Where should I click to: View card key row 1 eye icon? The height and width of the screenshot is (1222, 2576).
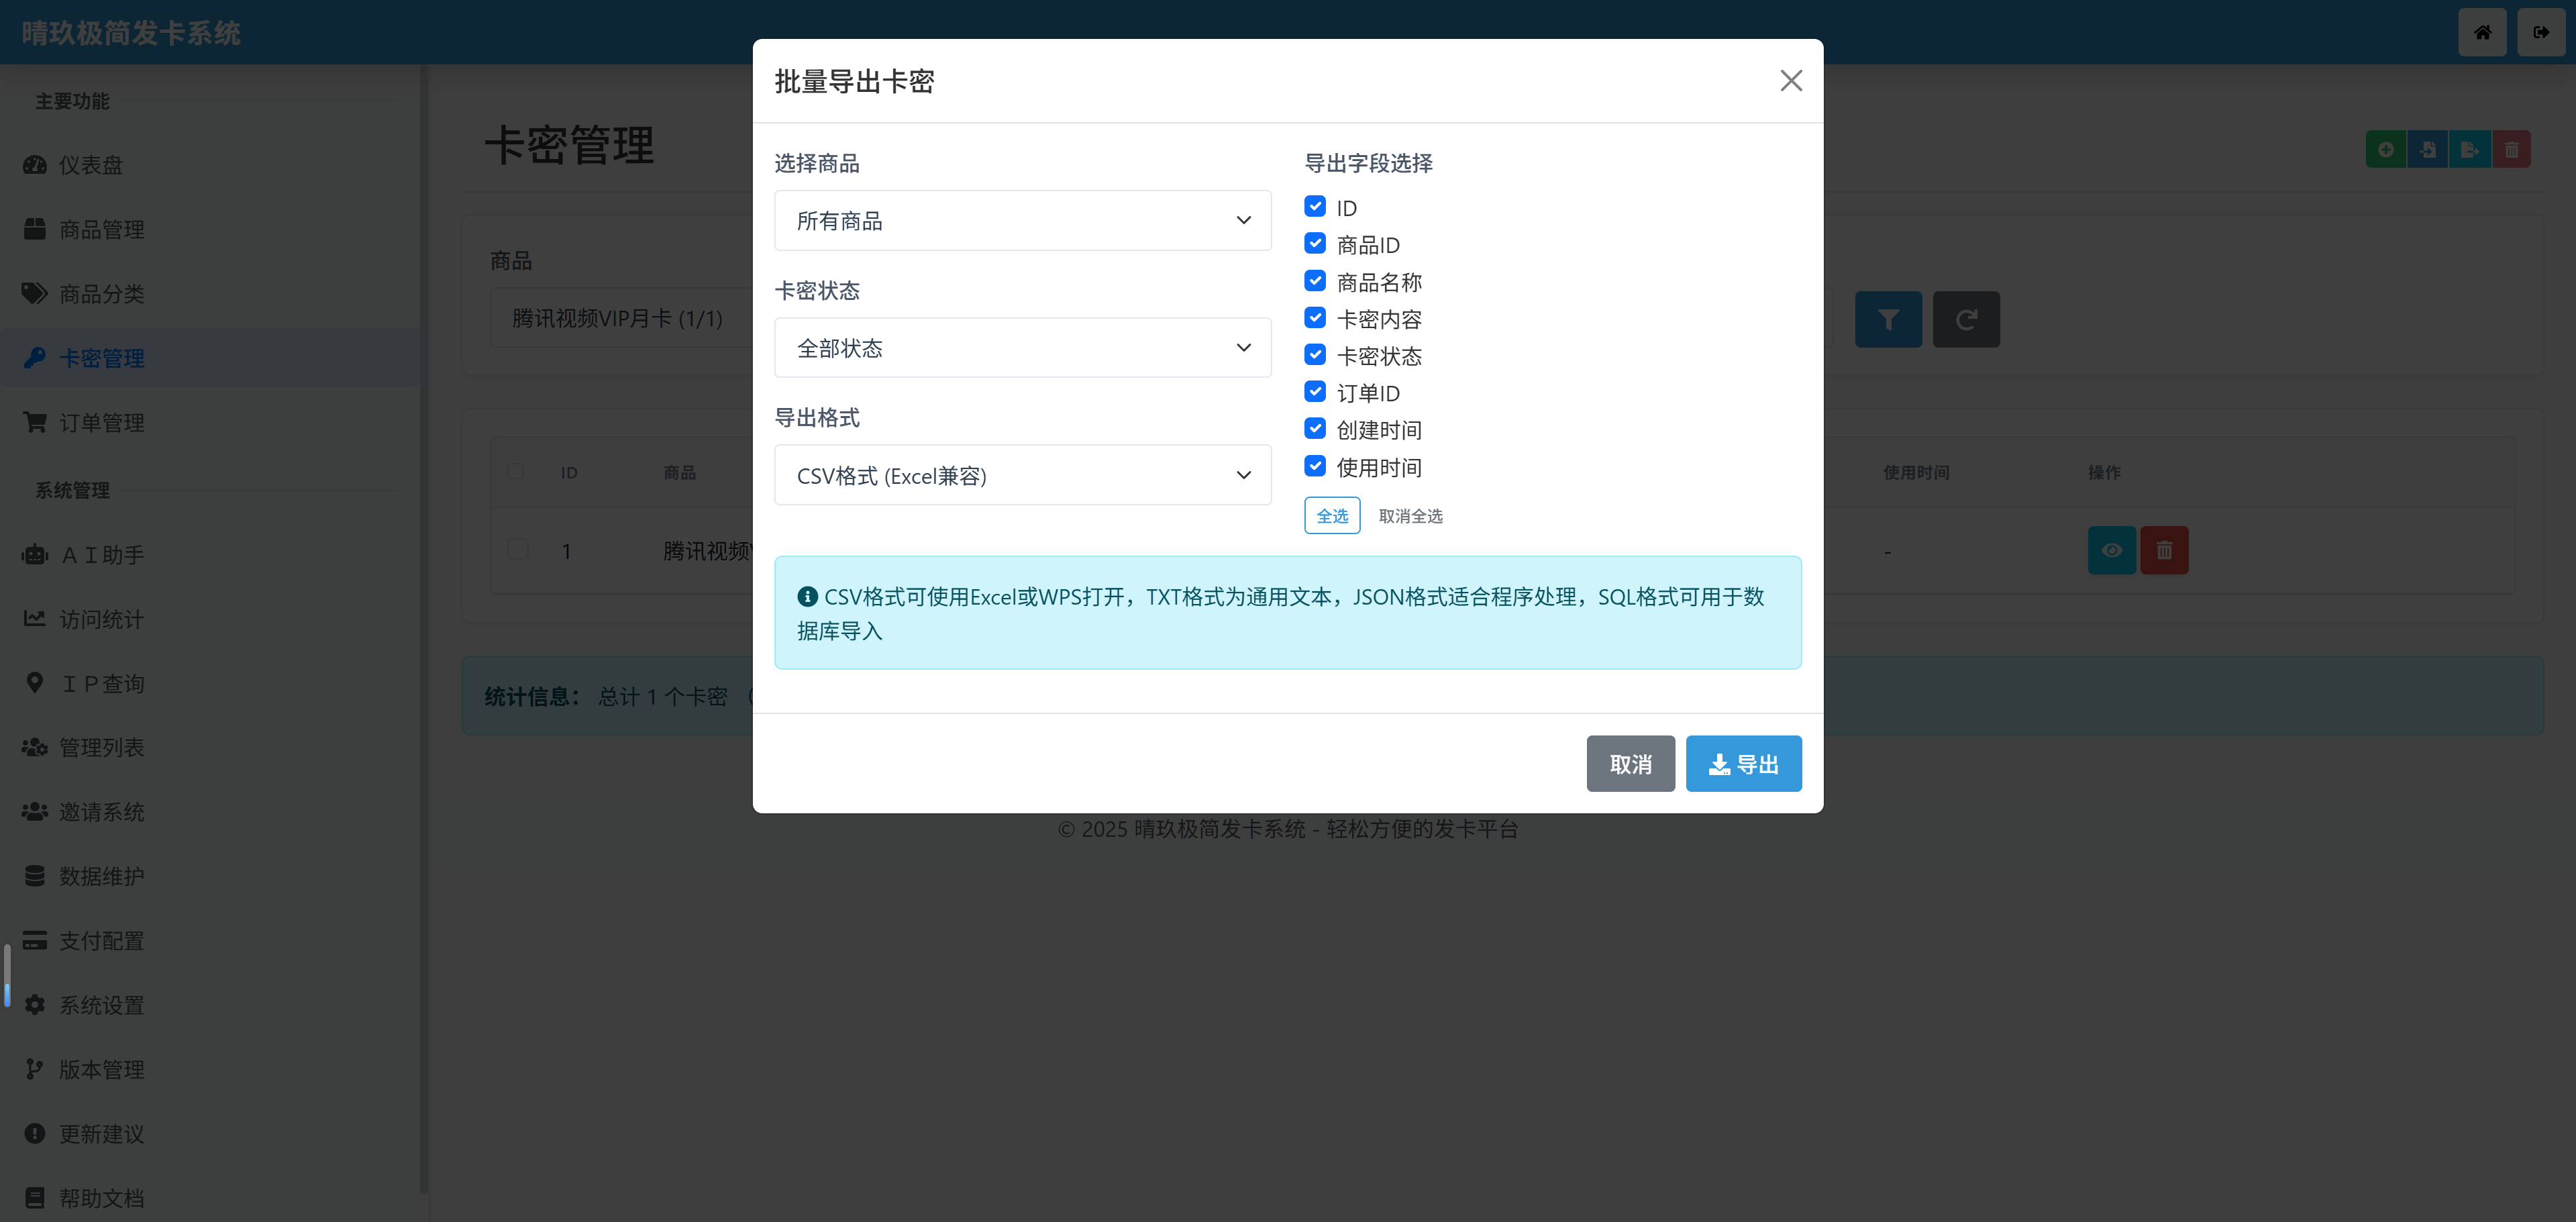2112,551
